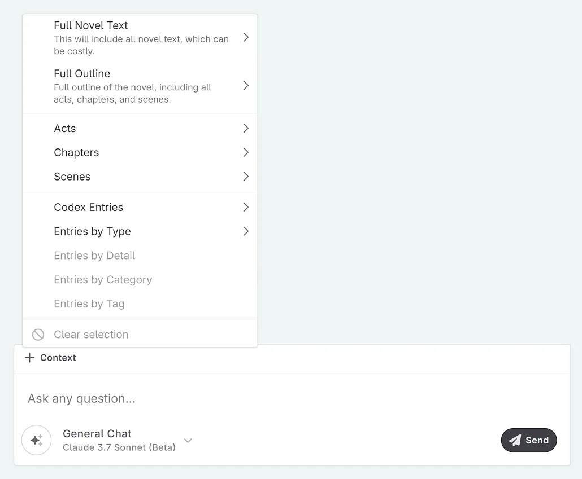The height and width of the screenshot is (479, 582).
Task: Expand the Codex Entries submenu chevron
Action: 246,208
